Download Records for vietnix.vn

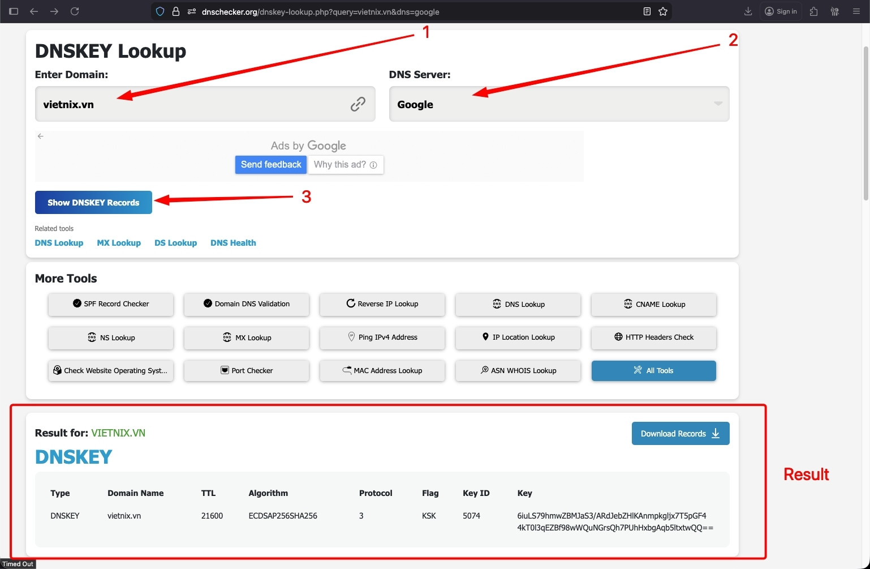(680, 434)
